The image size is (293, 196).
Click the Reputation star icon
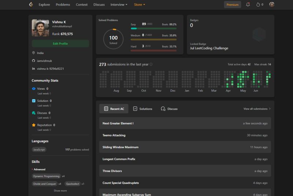(34, 125)
